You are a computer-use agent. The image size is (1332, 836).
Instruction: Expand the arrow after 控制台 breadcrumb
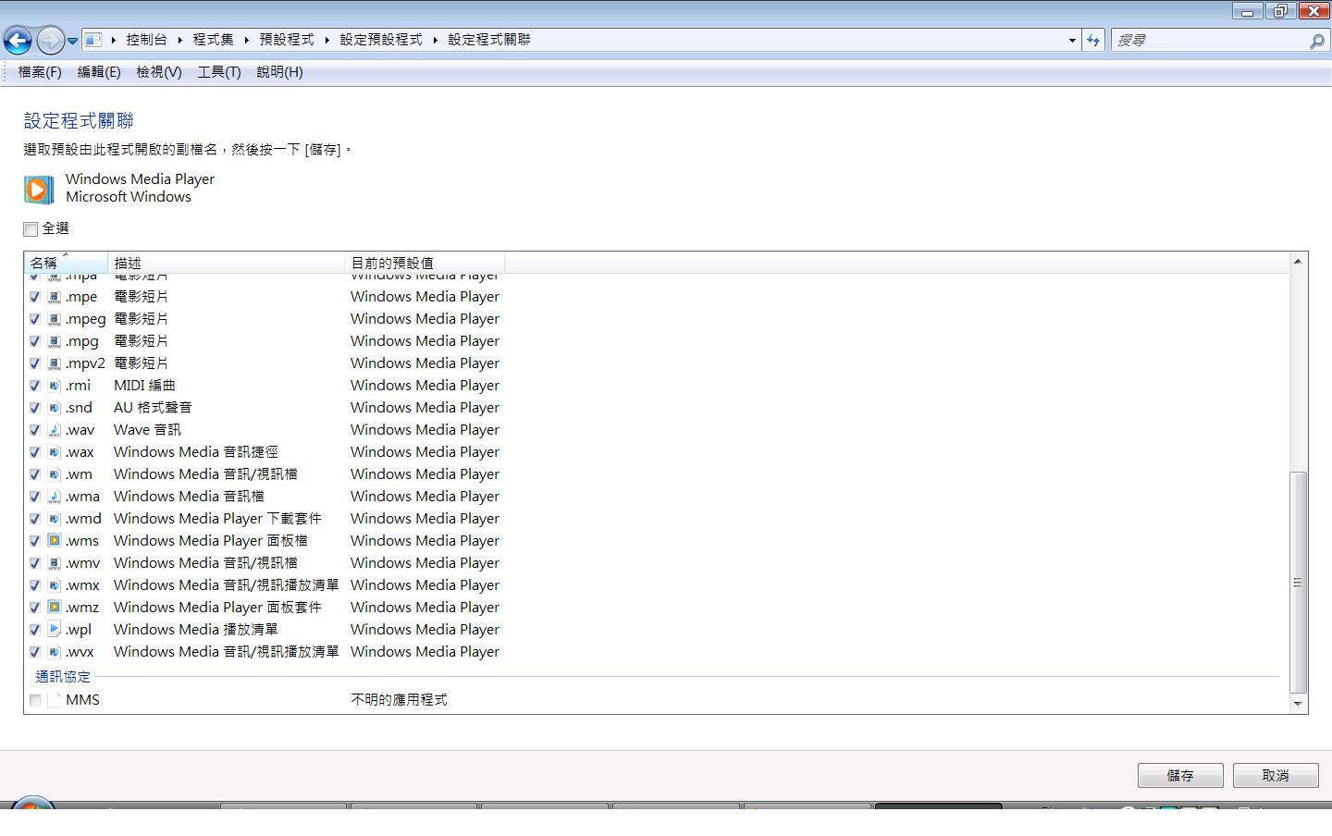(180, 40)
